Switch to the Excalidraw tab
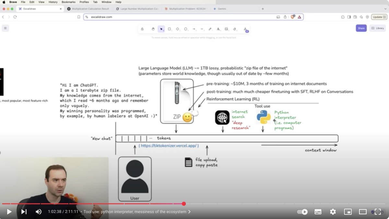 pyautogui.click(x=40, y=9)
